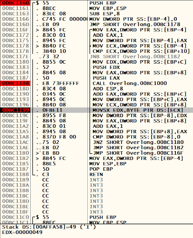Screen dimensions: 193x238
Task: Select address 00BC119F
Action: point(15,121)
